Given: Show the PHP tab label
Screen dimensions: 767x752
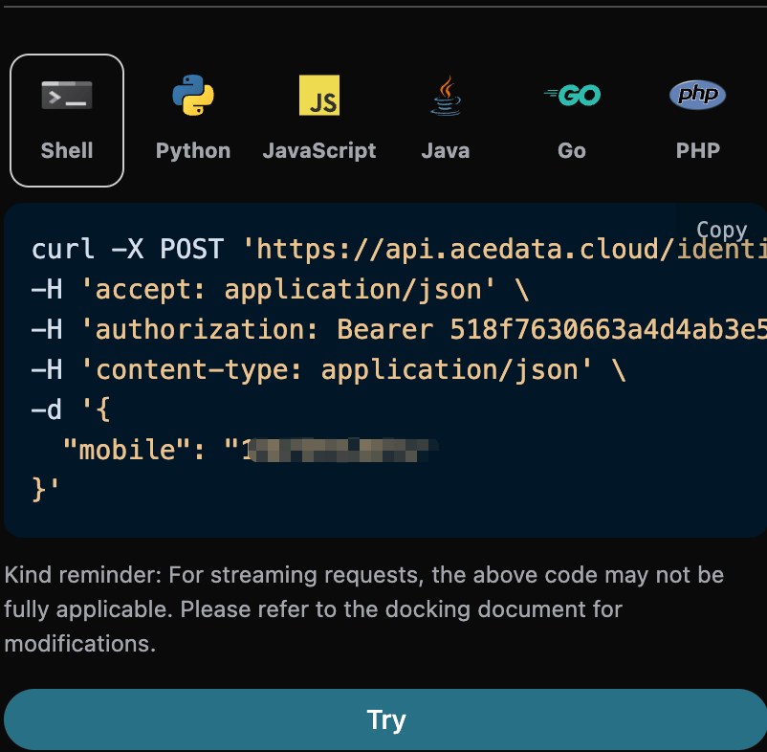Looking at the screenshot, I should (697, 150).
